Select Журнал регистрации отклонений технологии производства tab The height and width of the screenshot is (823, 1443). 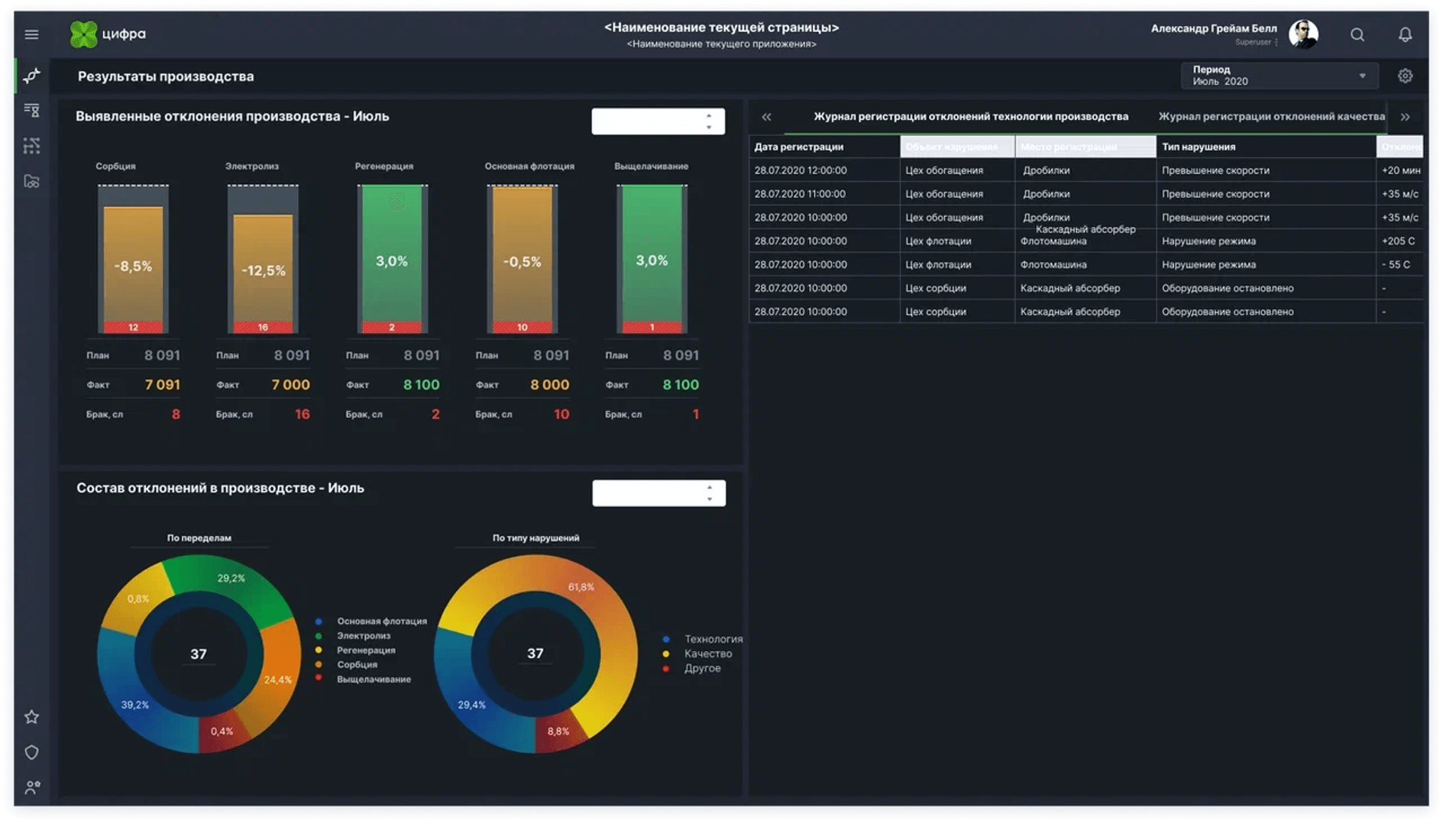970,116
